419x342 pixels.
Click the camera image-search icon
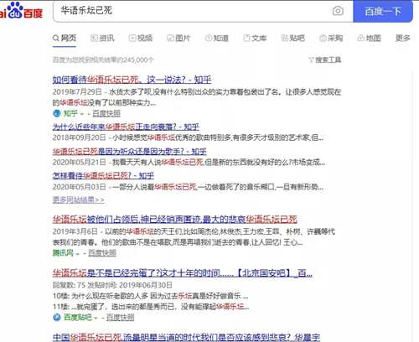pyautogui.click(x=338, y=11)
